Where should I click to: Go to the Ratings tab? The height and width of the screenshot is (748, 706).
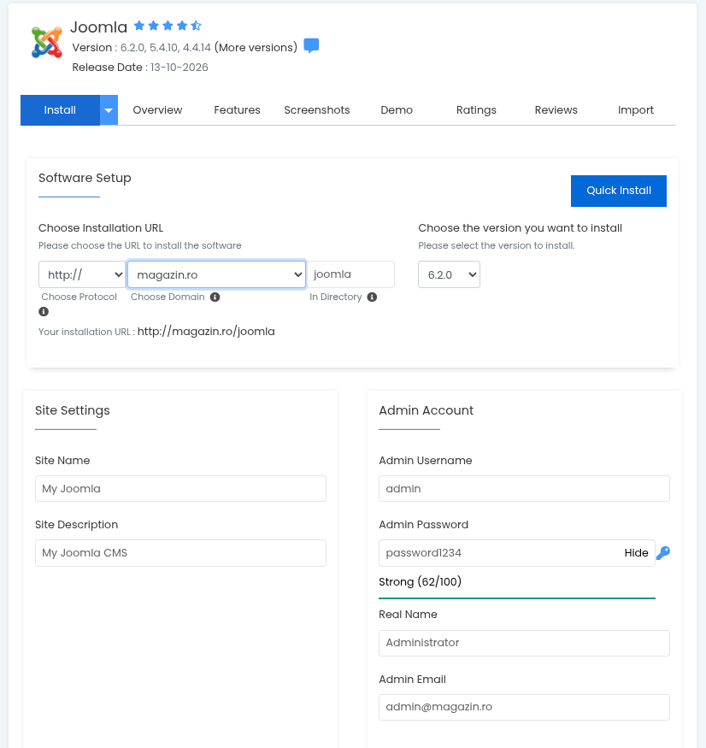pyautogui.click(x=476, y=110)
